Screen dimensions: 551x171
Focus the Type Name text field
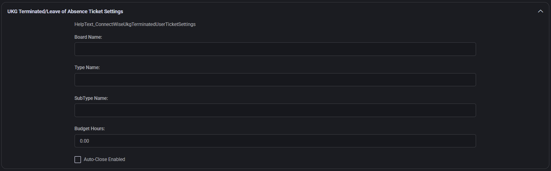tap(275, 80)
